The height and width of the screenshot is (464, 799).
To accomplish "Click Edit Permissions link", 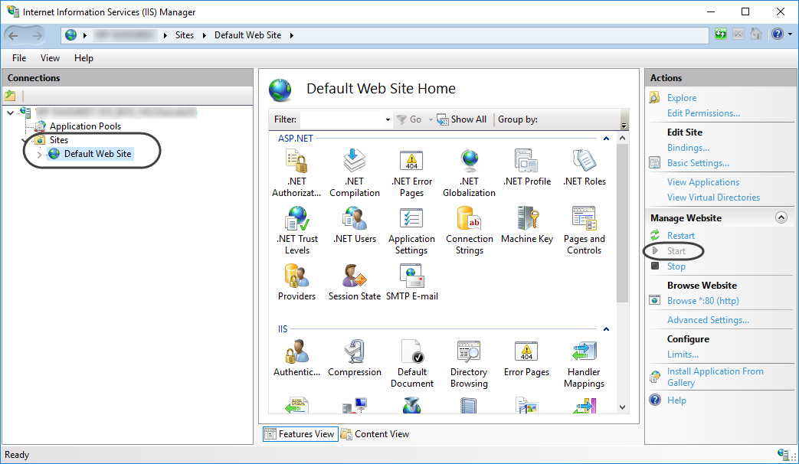I will [703, 113].
